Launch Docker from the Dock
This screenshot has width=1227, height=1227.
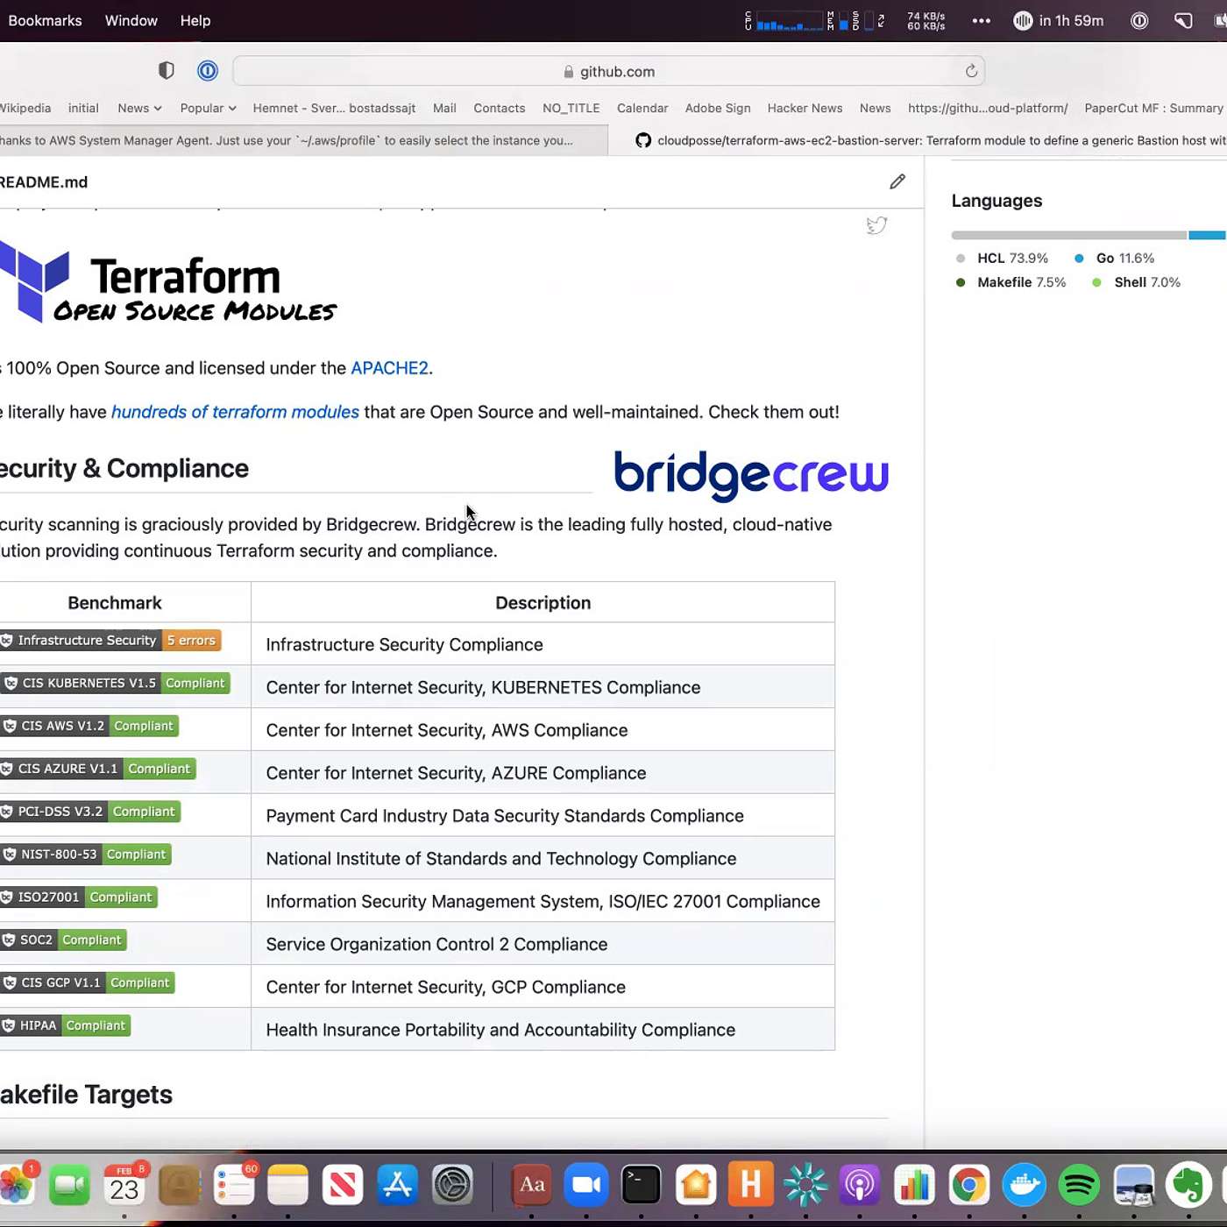coord(1024,1186)
